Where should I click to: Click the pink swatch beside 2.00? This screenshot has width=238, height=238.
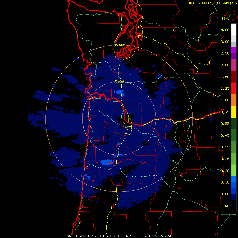click(x=234, y=65)
